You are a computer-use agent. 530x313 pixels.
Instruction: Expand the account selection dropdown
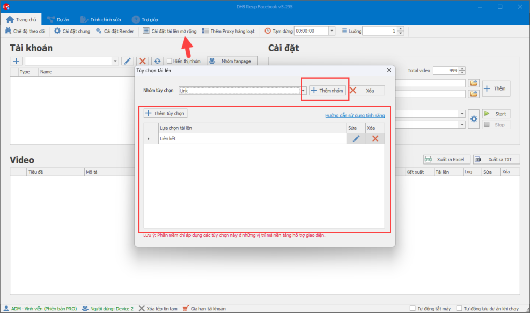[115, 61]
